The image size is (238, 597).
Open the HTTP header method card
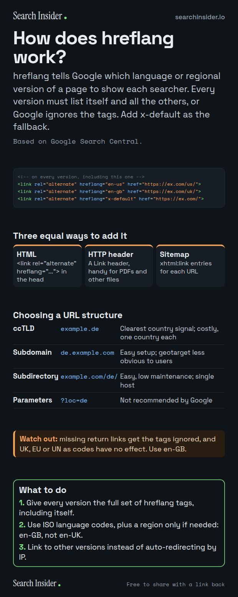click(119, 266)
